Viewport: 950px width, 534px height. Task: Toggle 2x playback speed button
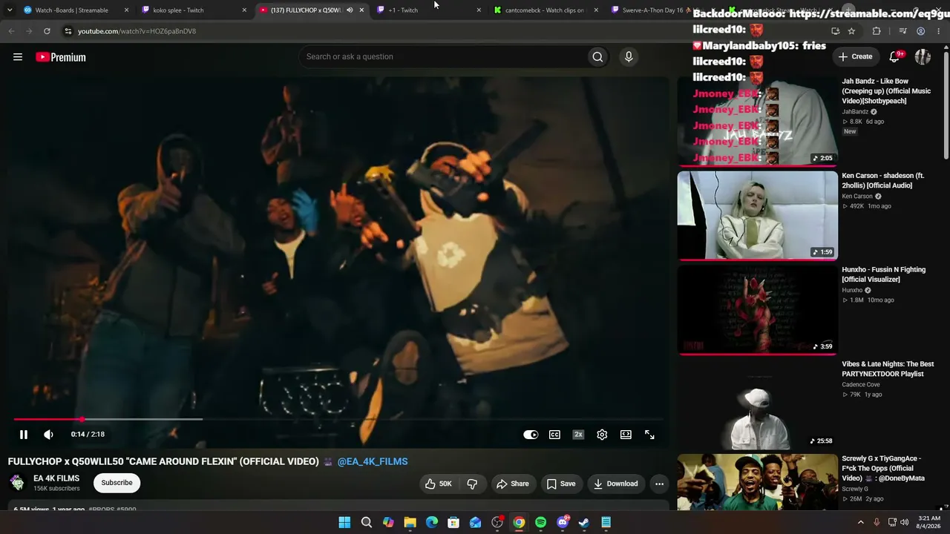point(578,435)
